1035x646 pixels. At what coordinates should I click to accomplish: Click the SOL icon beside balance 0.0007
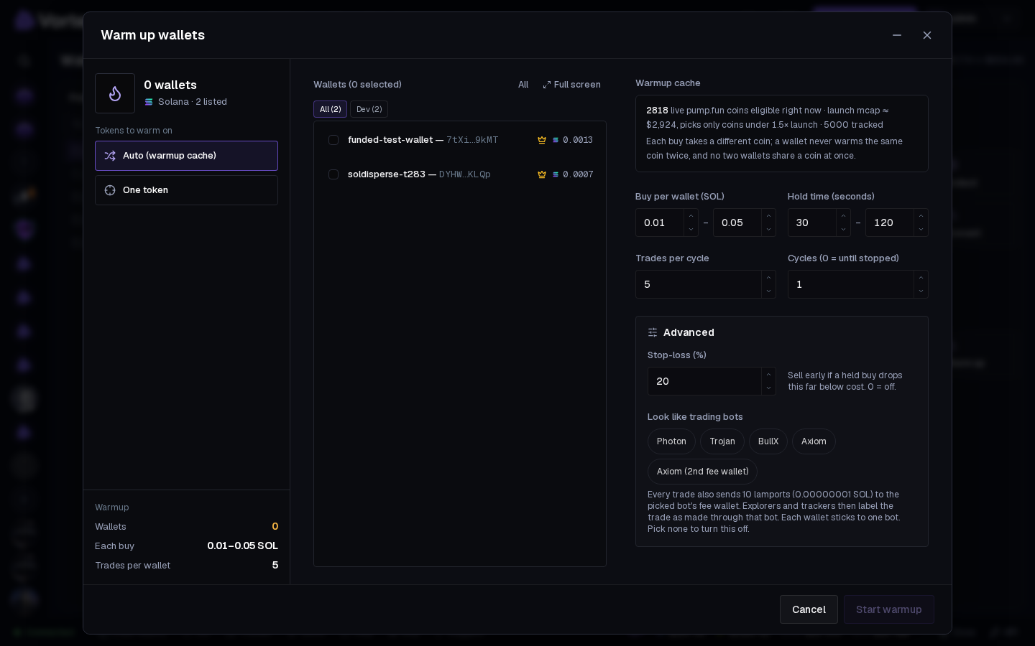tap(556, 174)
